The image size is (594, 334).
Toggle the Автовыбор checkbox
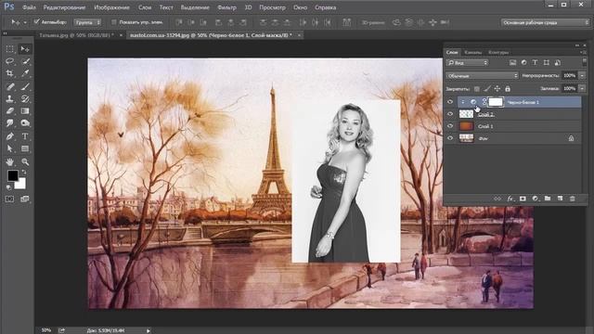pos(37,22)
